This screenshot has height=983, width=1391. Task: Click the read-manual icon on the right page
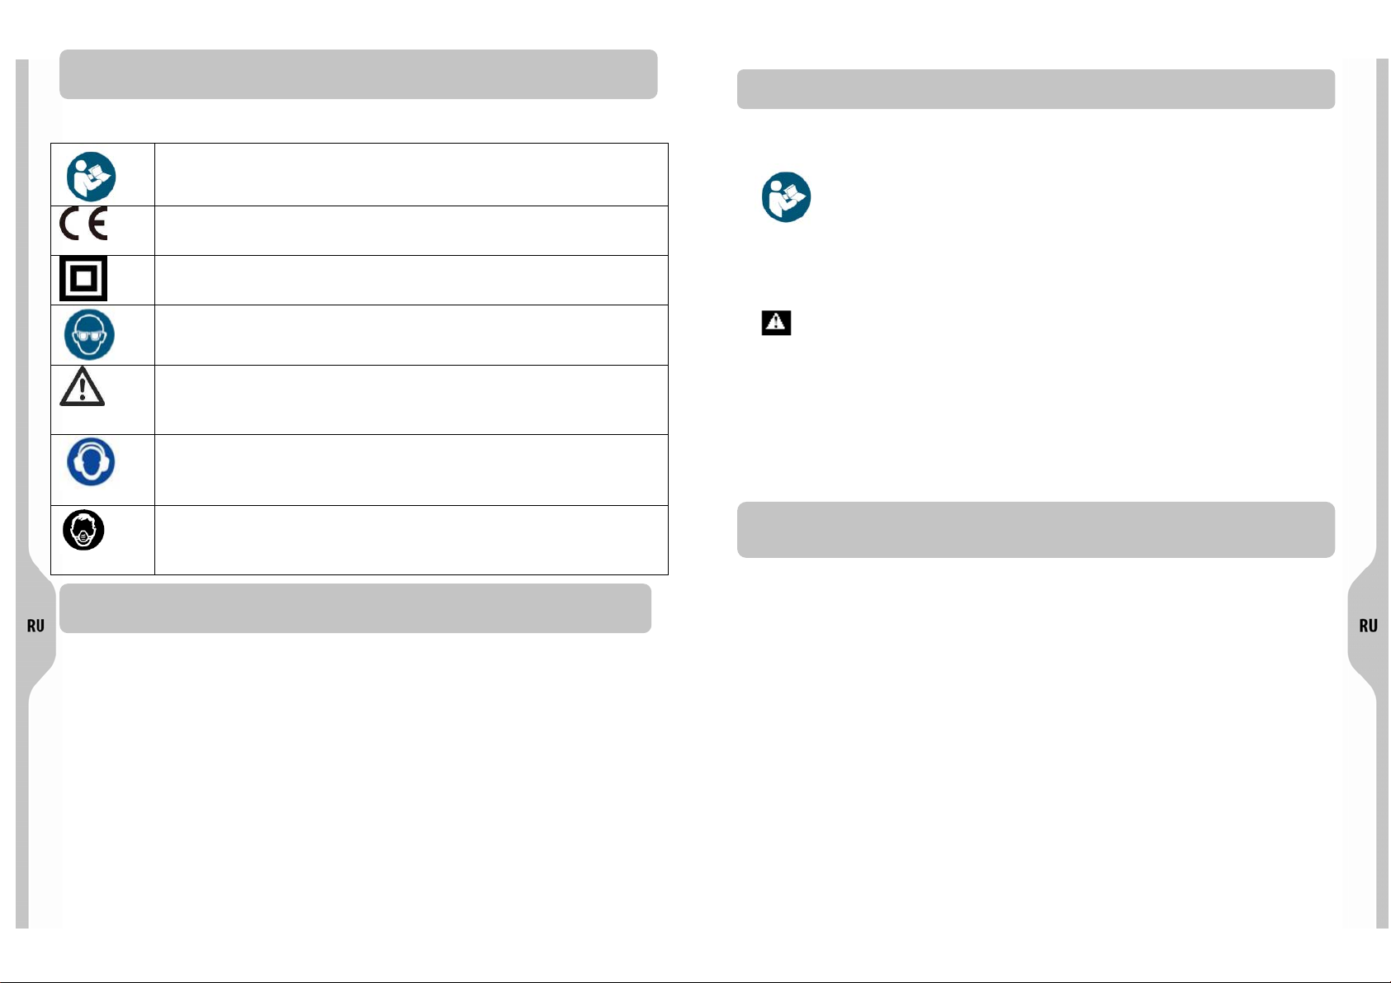[786, 197]
